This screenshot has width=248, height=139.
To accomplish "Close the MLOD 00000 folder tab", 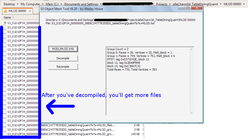I will (x=30, y=11).
